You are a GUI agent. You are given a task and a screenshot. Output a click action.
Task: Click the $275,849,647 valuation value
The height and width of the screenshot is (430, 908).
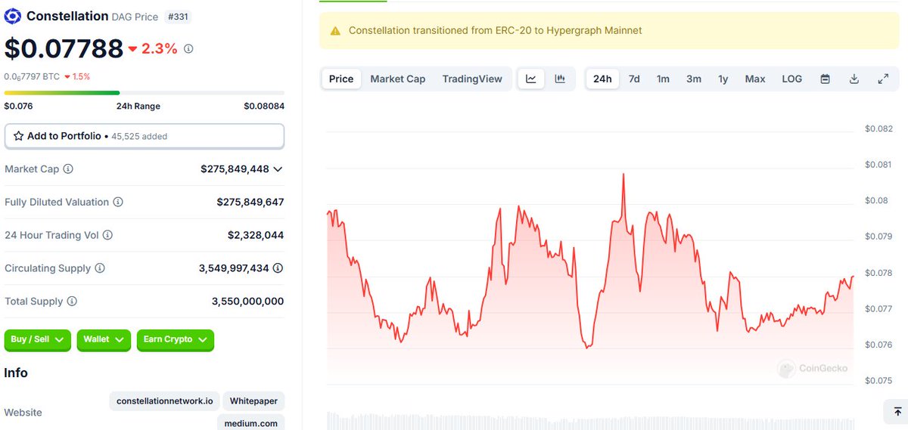[250, 203]
